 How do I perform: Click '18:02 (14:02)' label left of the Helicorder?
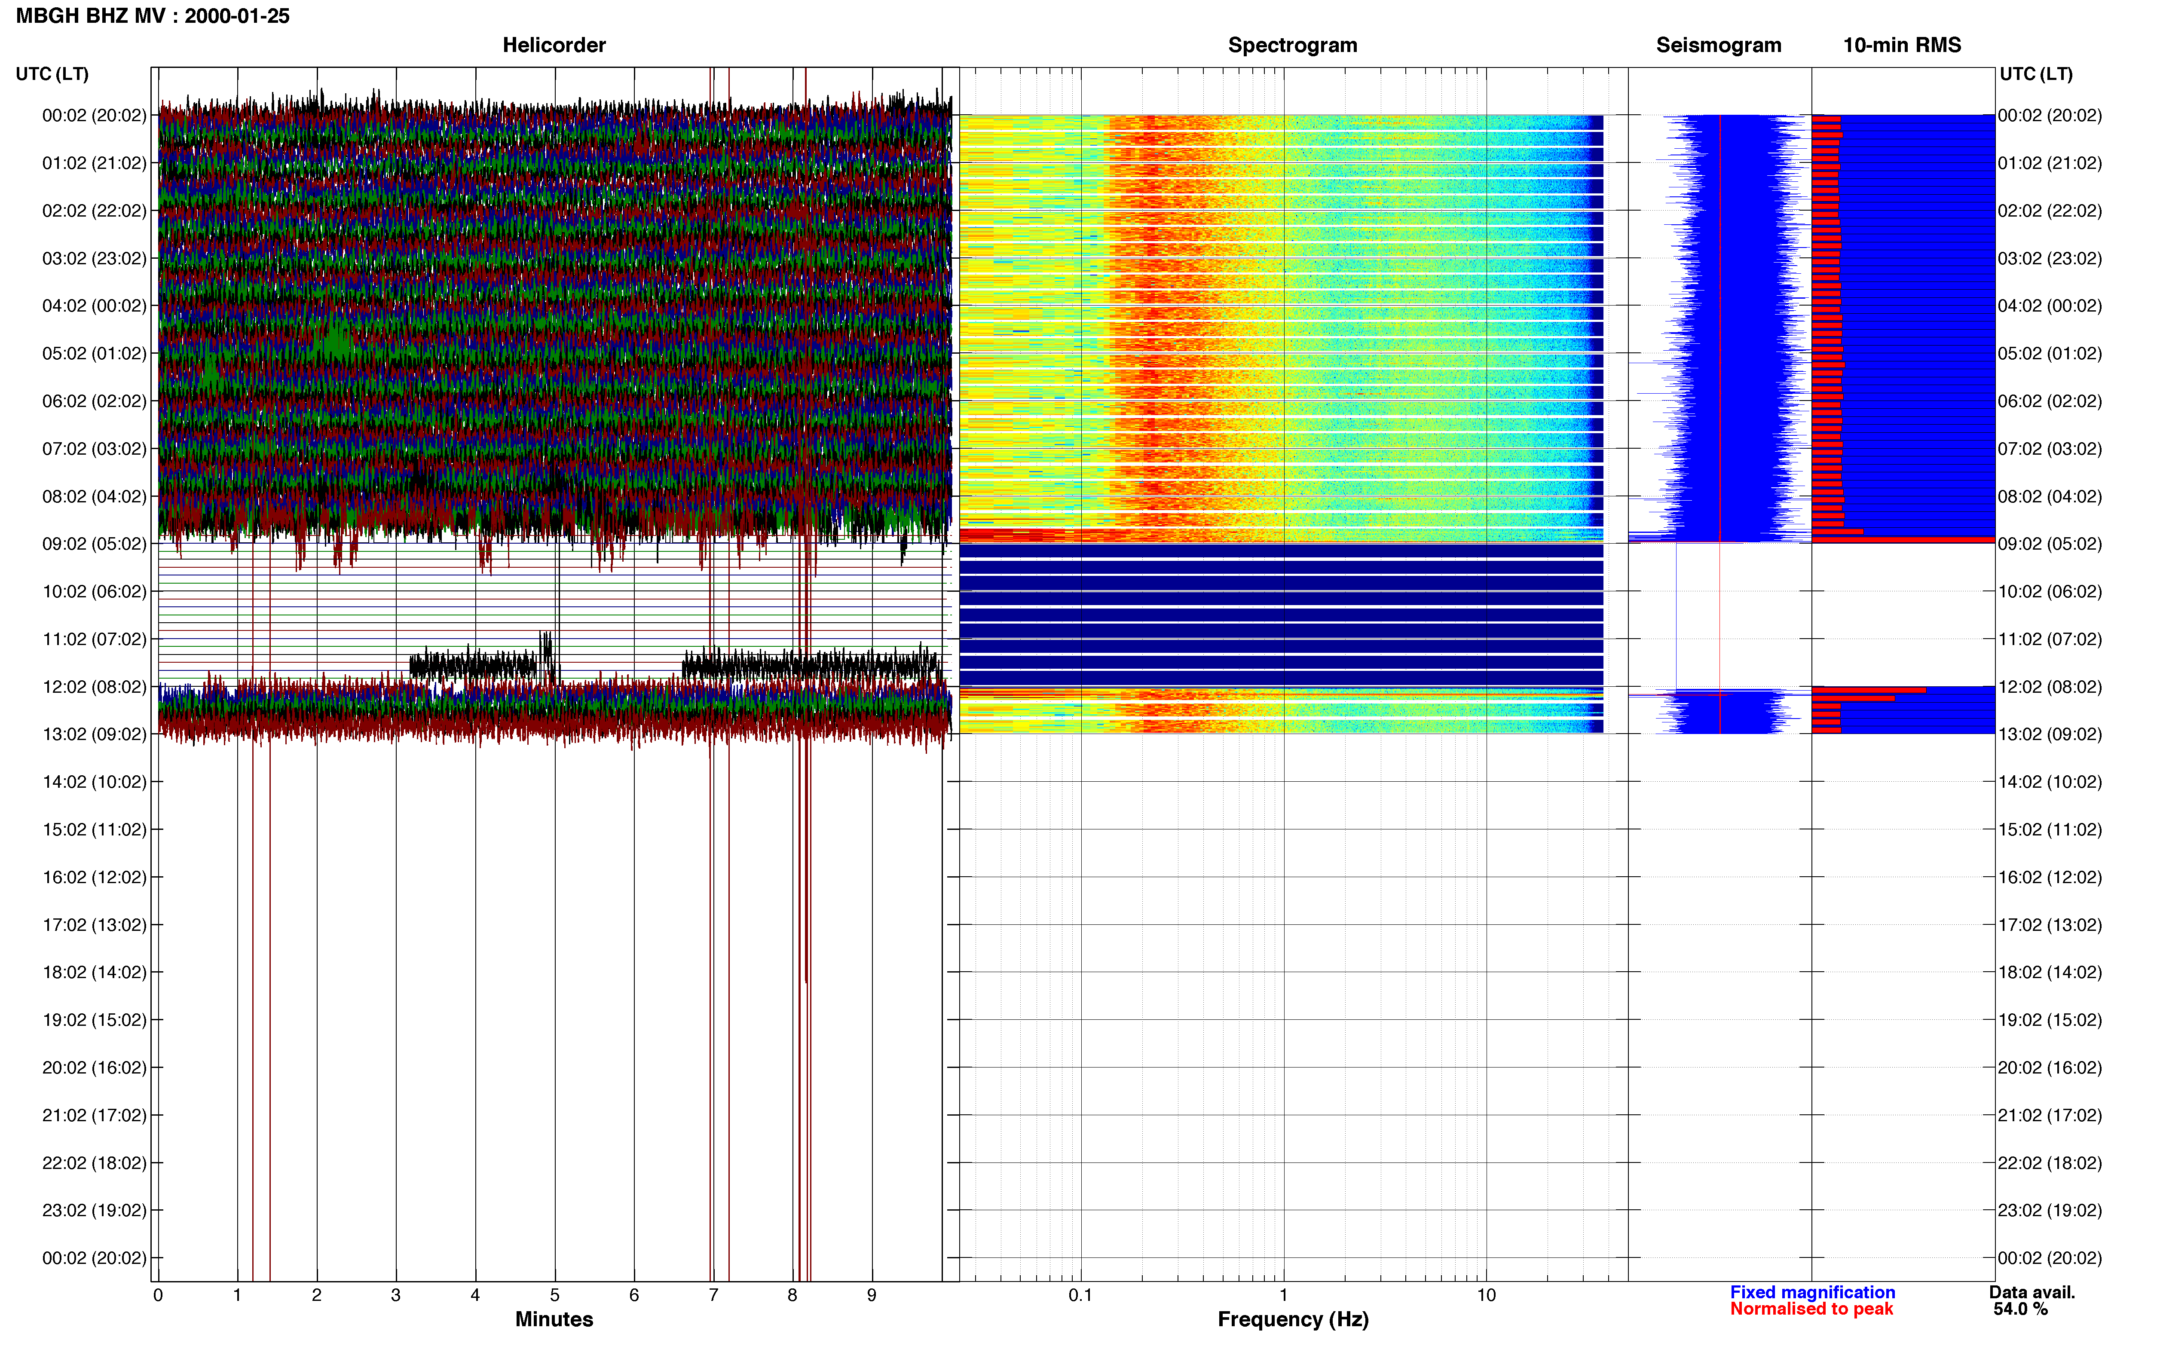point(94,973)
